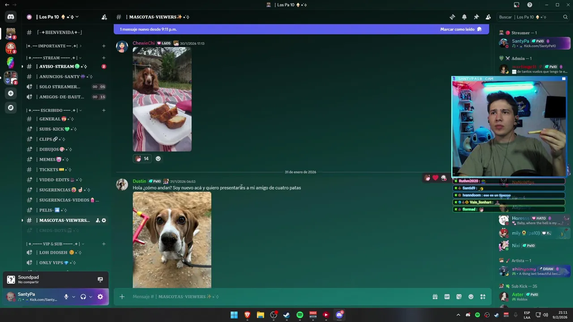The width and height of the screenshot is (573, 322).
Task: Open ChewieChi's dog picnic photo
Action: 162,99
